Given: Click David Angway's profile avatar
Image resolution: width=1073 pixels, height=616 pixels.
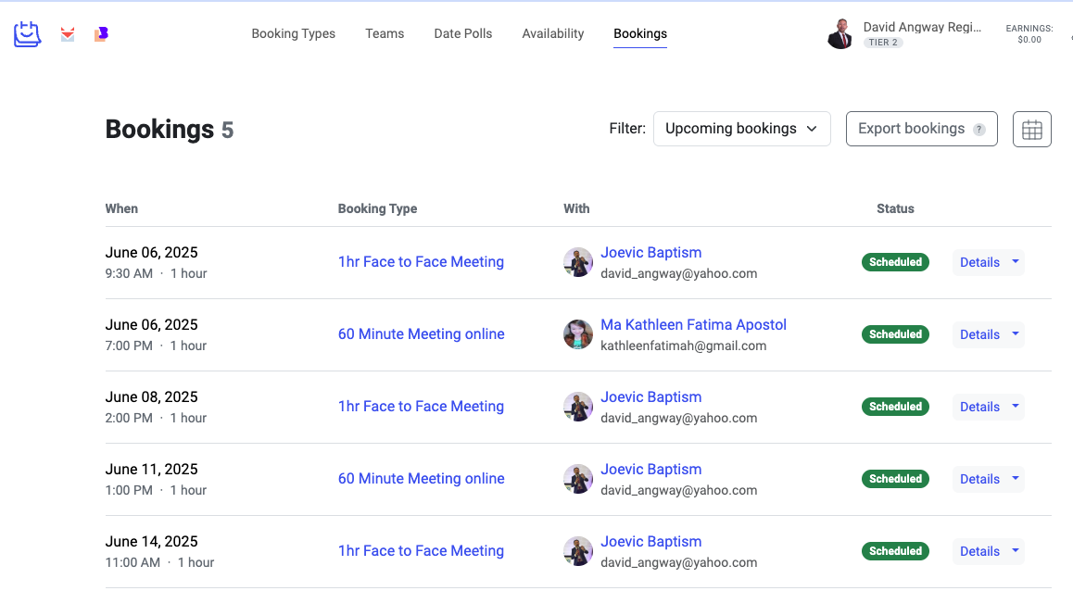Looking at the screenshot, I should click(x=839, y=34).
